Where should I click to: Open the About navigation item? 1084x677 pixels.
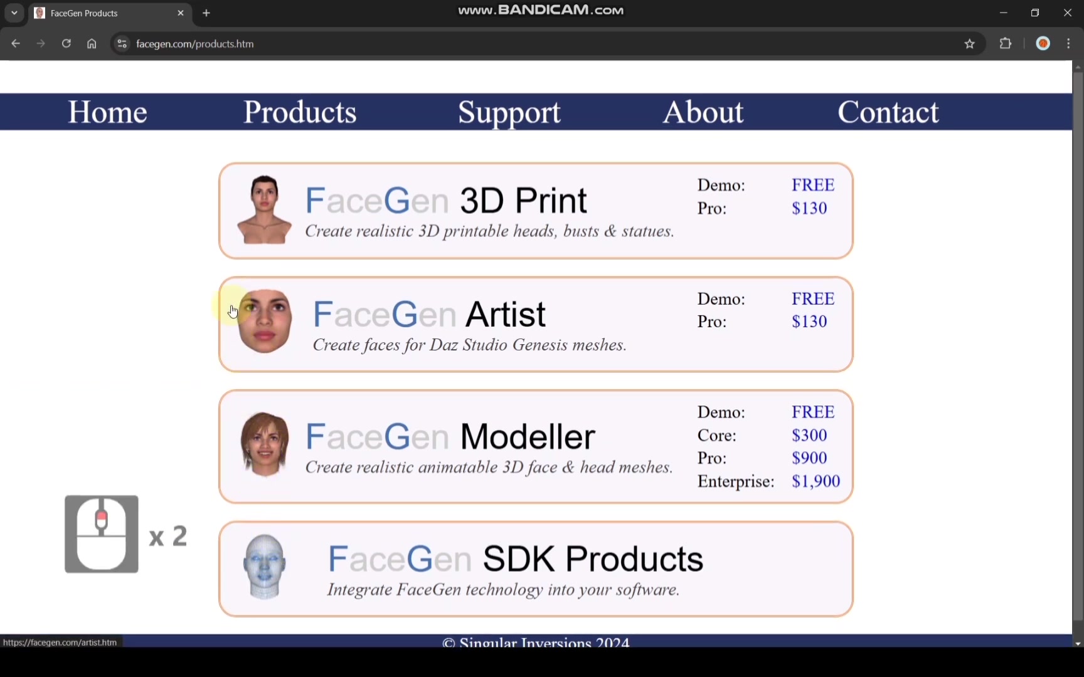click(x=703, y=113)
